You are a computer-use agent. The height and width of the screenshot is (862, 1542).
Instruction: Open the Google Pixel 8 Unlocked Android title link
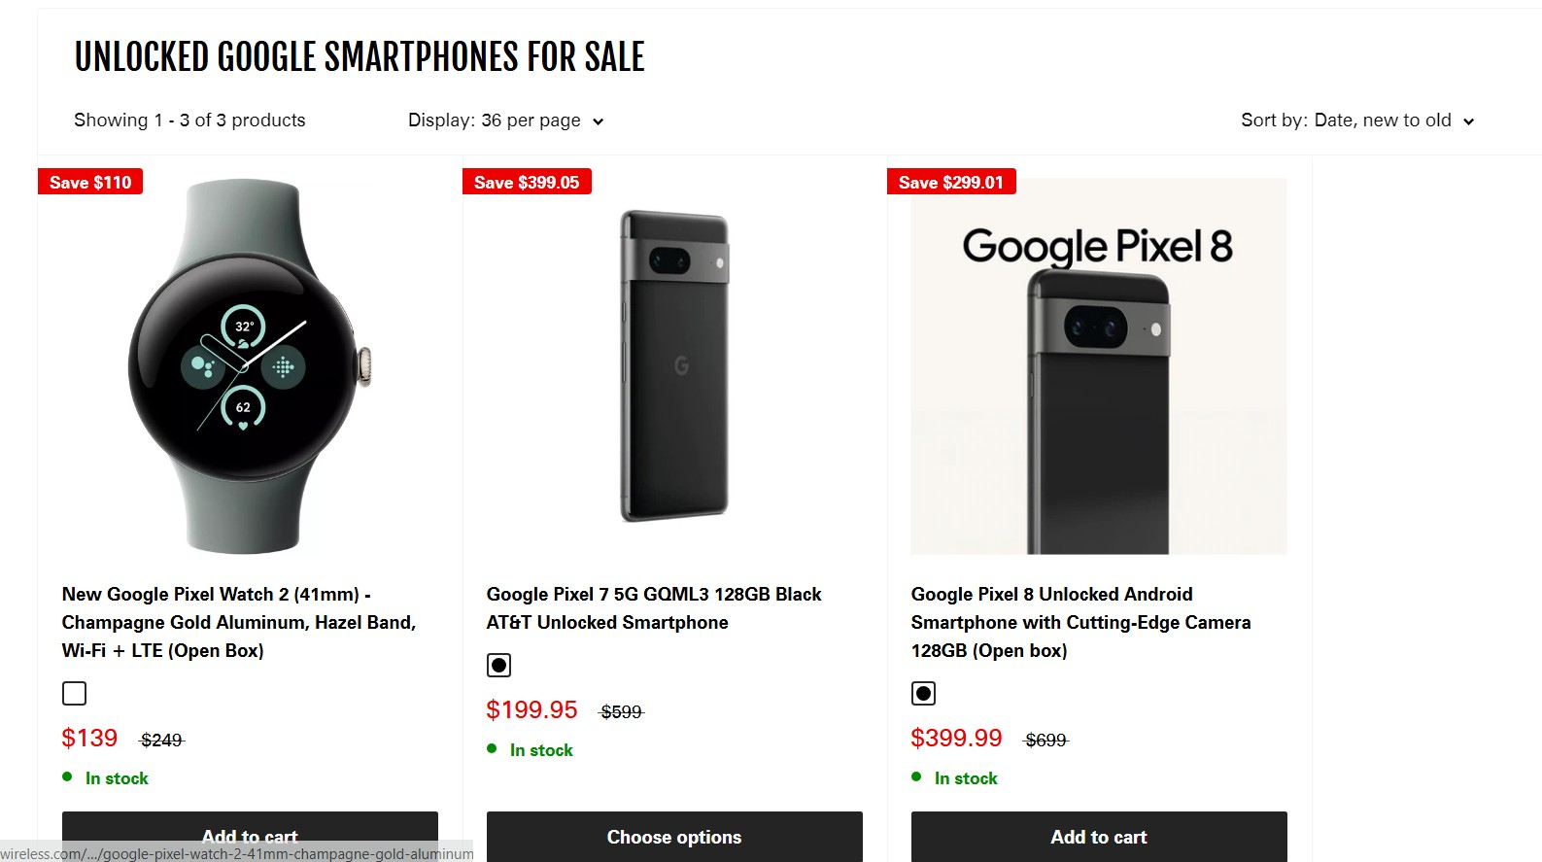[1079, 622]
